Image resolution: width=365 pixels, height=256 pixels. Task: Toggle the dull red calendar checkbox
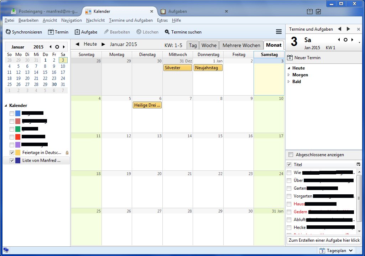[x=12, y=121]
